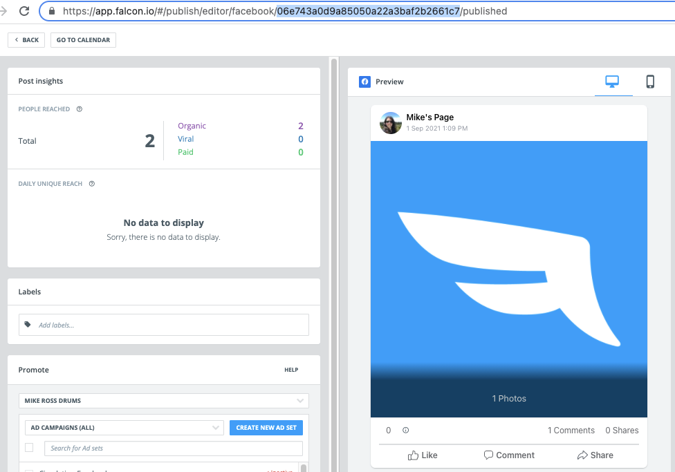Viewport: 675px width, 472px height.
Task: Click the "1 Photos" caption on the post
Action: coord(509,399)
